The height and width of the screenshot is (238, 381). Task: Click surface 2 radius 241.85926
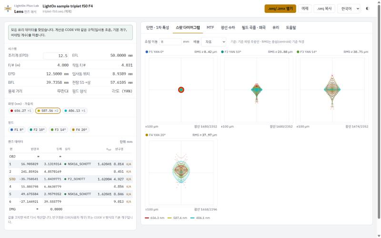click(30, 172)
